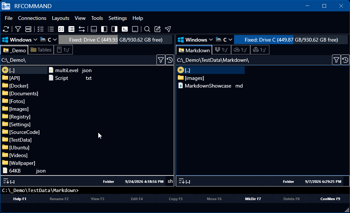Click the outlined bullet list icon
This screenshot has width=350, height=213.
51,29
